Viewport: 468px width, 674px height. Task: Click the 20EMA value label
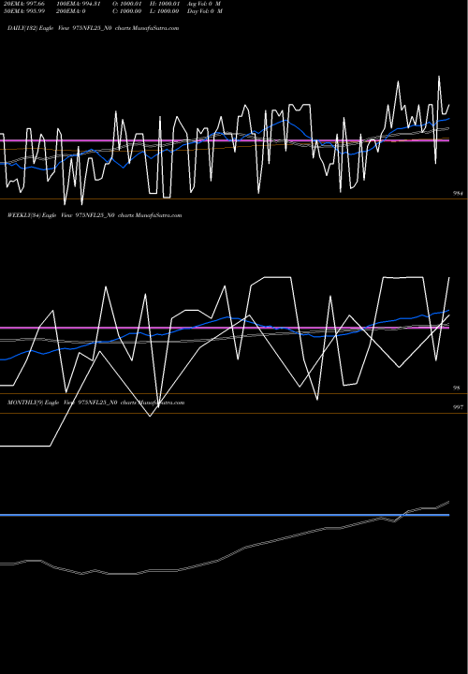(x=24, y=4)
